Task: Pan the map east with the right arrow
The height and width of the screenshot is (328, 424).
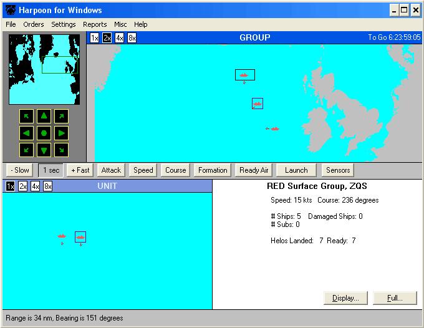Action: tap(61, 133)
